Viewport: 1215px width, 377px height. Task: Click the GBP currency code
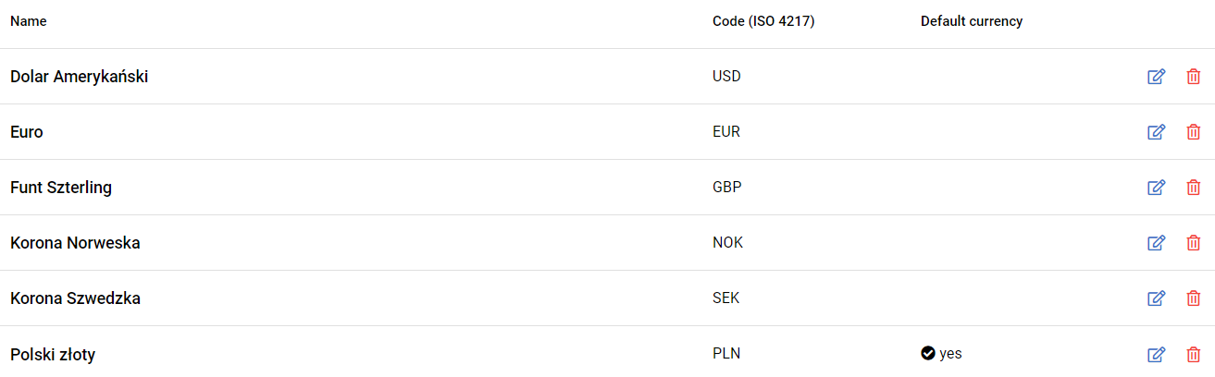[726, 188]
